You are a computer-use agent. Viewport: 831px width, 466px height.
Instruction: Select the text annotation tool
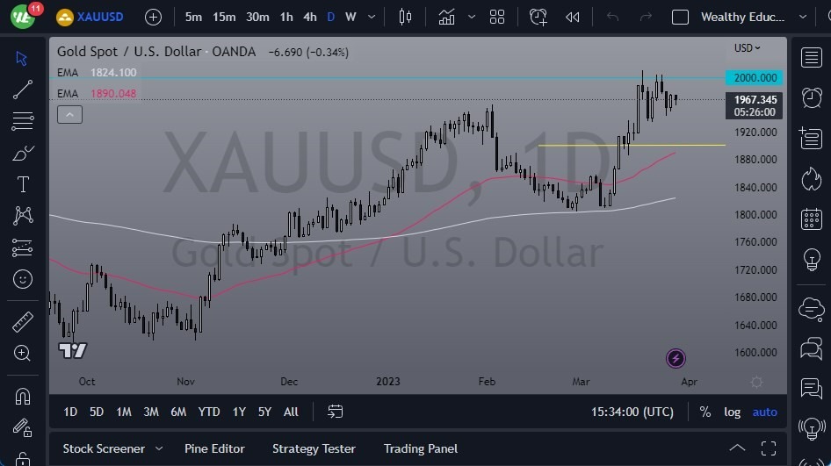click(x=23, y=184)
